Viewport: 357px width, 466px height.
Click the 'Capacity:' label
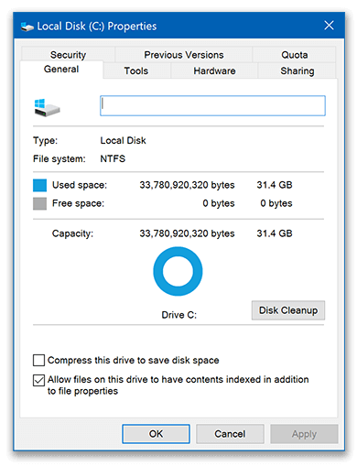pos(72,233)
